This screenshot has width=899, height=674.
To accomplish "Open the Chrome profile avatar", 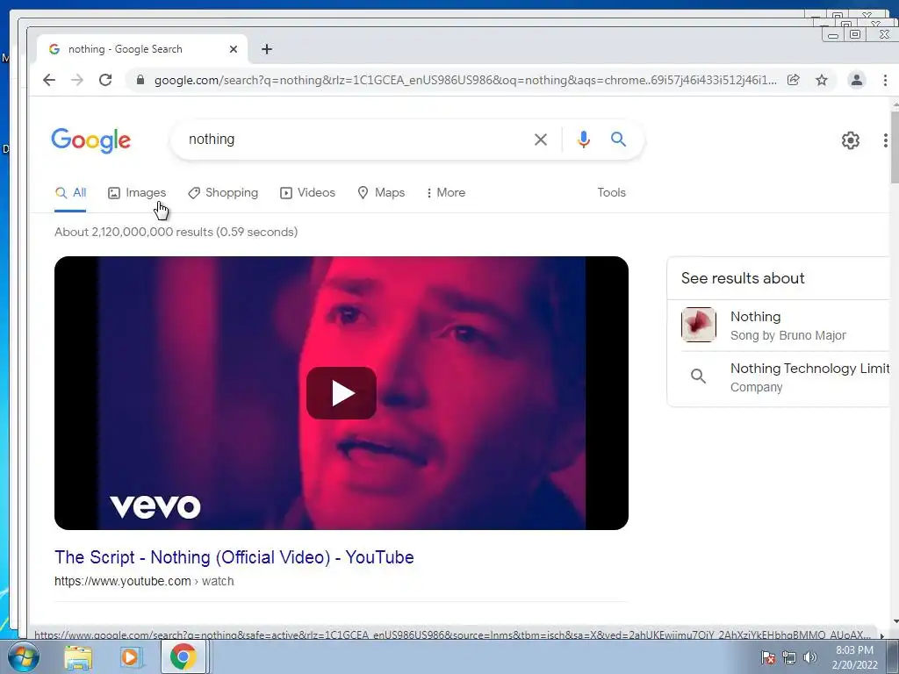I will [857, 80].
